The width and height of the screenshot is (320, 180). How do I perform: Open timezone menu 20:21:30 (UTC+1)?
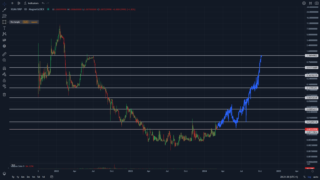(x=289, y=177)
